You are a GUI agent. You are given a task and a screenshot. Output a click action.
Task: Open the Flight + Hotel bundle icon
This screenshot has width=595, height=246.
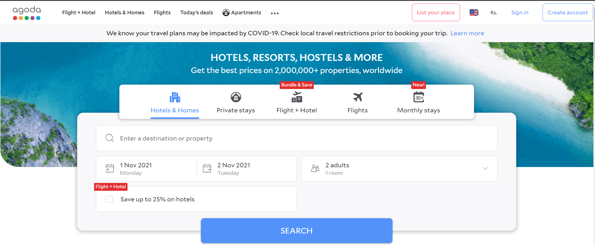(297, 97)
